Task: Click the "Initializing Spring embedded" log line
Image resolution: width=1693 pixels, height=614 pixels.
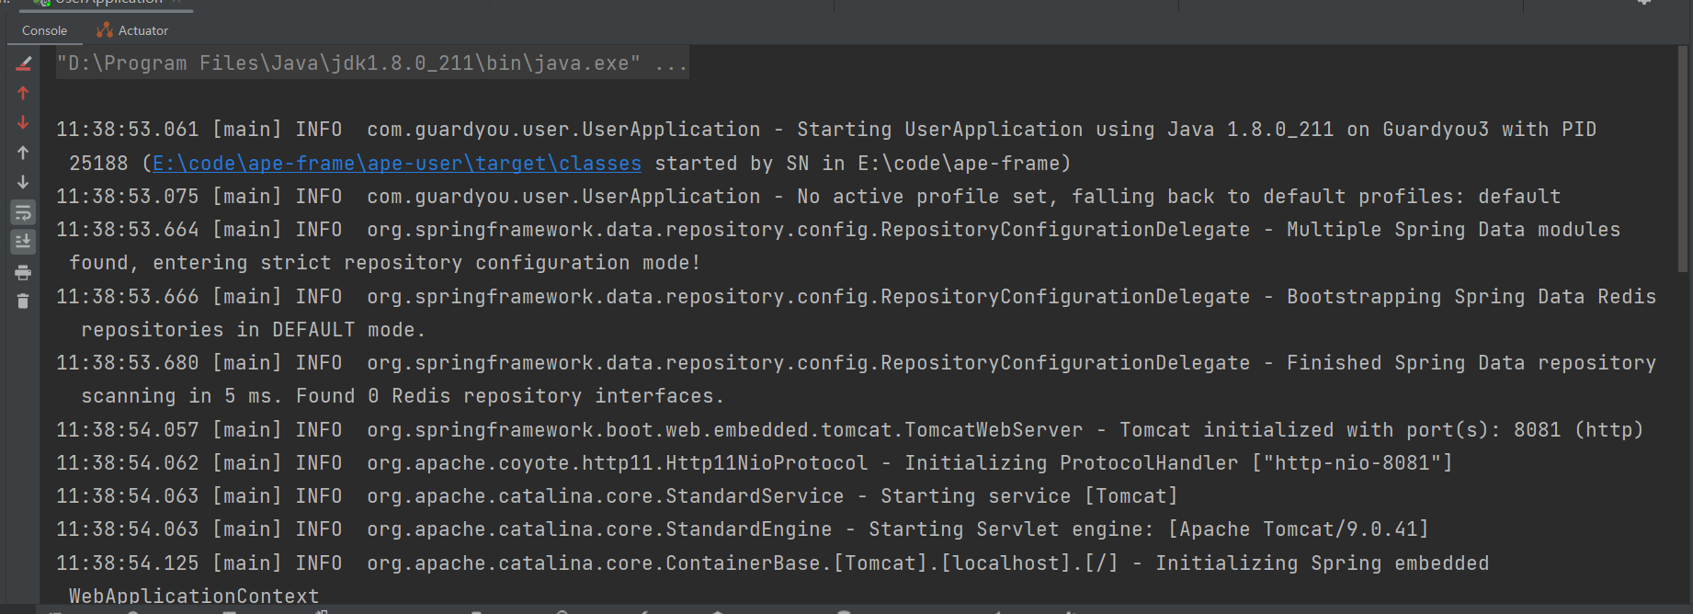Action: (773, 563)
